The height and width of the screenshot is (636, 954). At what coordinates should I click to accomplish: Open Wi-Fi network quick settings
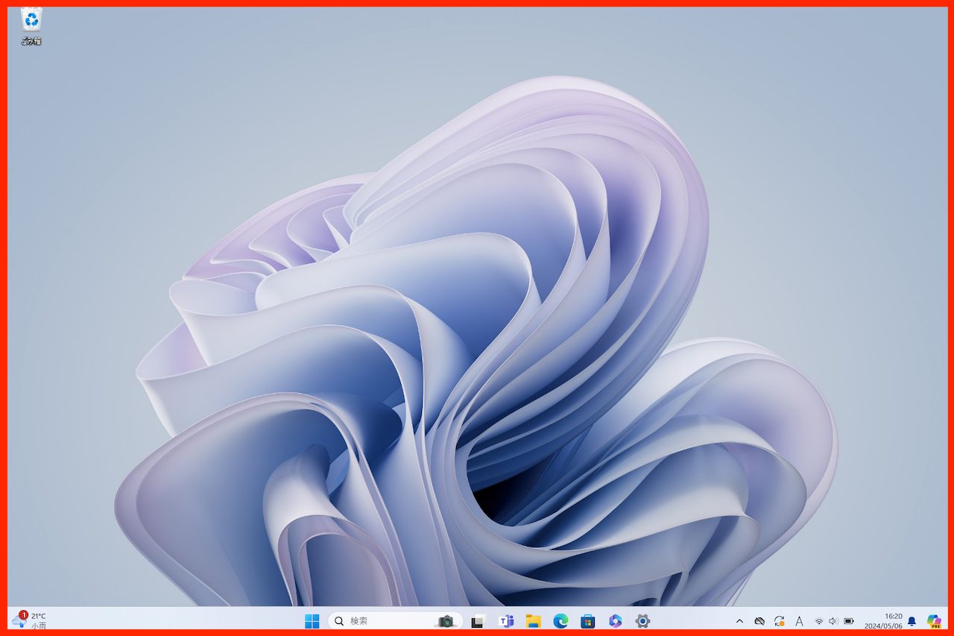[x=819, y=620]
